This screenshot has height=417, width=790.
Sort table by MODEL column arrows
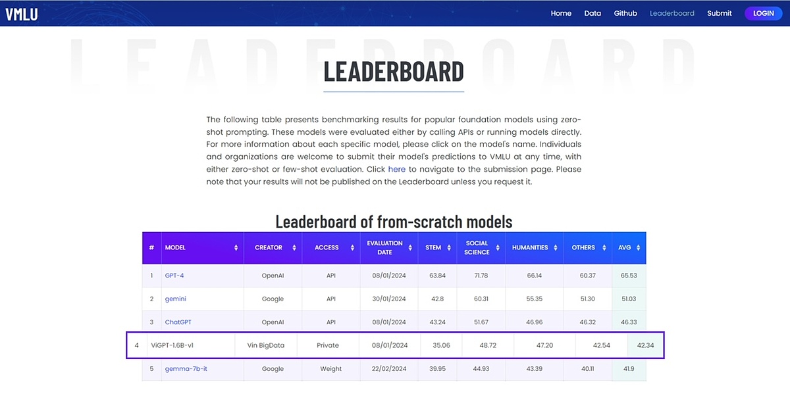pyautogui.click(x=236, y=248)
